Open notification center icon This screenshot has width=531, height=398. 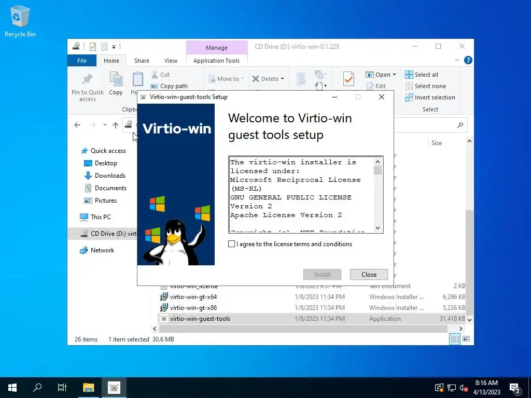coord(515,388)
